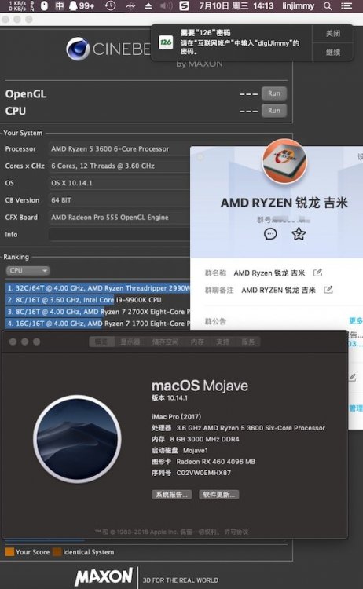Click the CB Version value 64 Bit
The width and height of the screenshot is (363, 589).
61,200
